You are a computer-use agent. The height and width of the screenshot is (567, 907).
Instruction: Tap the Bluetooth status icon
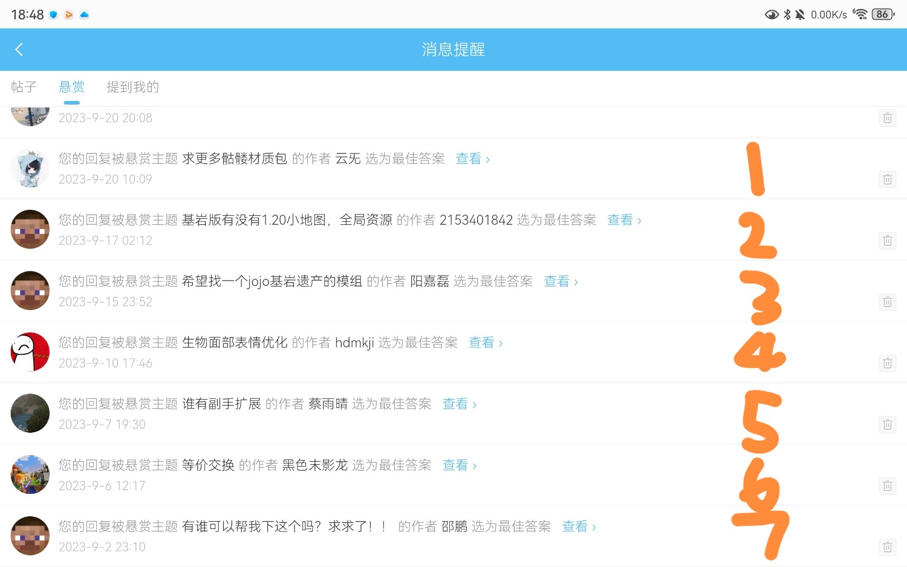click(x=787, y=14)
